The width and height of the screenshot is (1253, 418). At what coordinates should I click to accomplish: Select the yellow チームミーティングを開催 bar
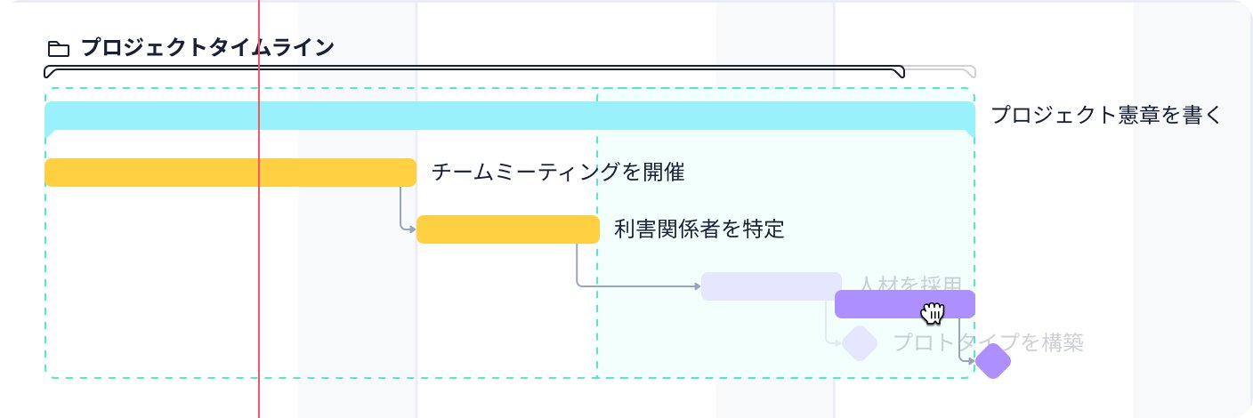230,173
